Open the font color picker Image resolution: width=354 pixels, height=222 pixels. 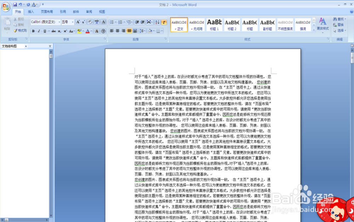(x=88, y=31)
